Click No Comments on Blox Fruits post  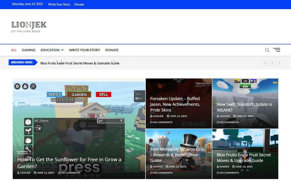coord(228,173)
